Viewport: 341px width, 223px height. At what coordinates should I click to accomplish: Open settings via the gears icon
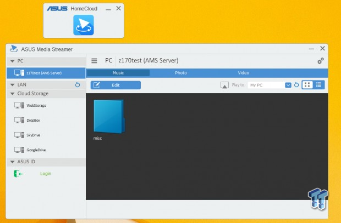point(321,61)
